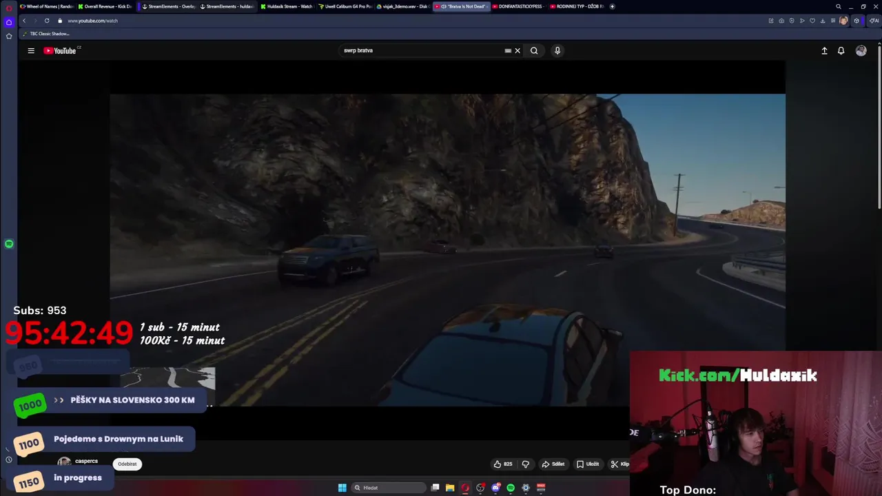This screenshot has height=496, width=882.
Task: Click the taskbar Hledat search box
Action: pos(388,488)
